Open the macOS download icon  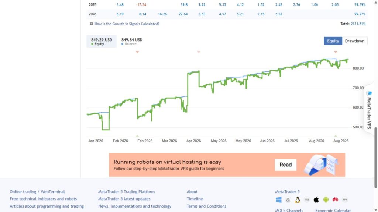click(288, 200)
